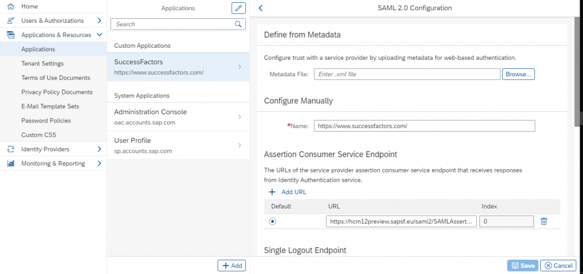Image resolution: width=583 pixels, height=274 pixels.
Task: Open User Profile via its chevron
Action: click(240, 145)
